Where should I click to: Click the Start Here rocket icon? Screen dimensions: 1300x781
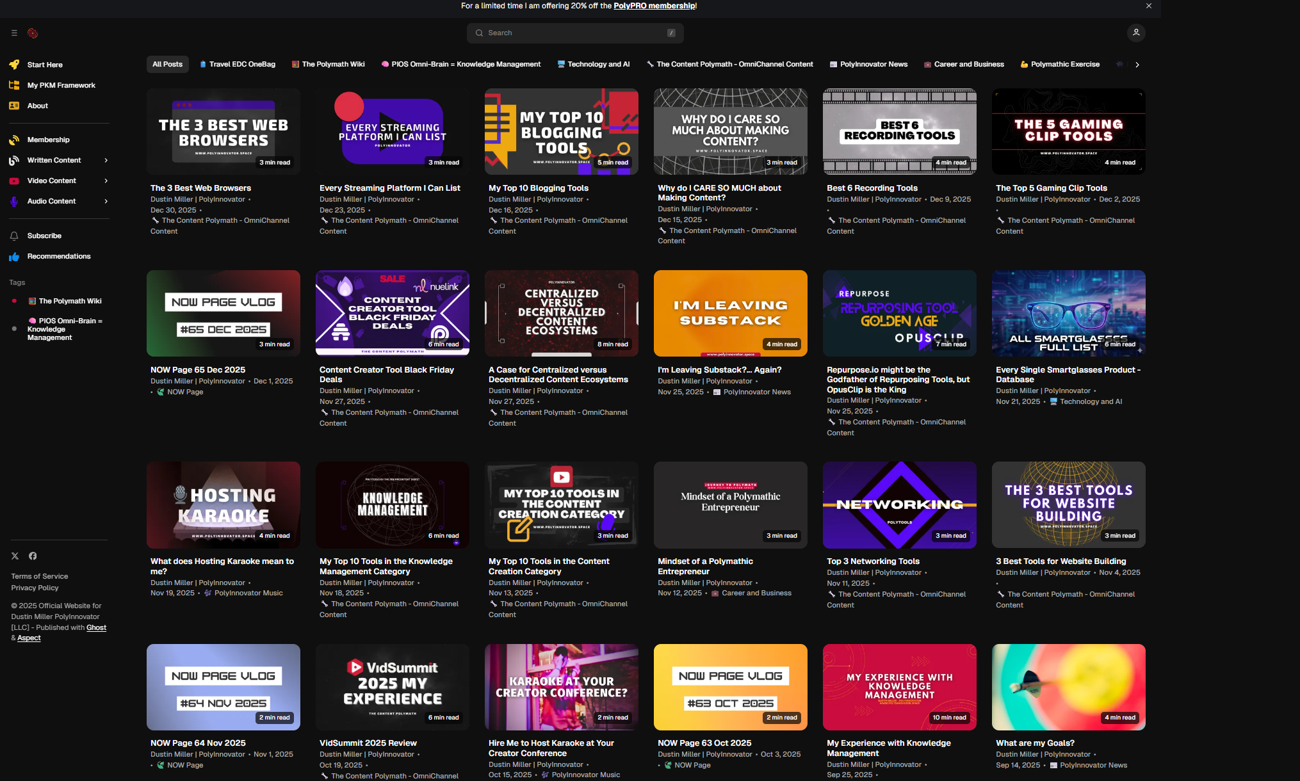click(x=14, y=65)
